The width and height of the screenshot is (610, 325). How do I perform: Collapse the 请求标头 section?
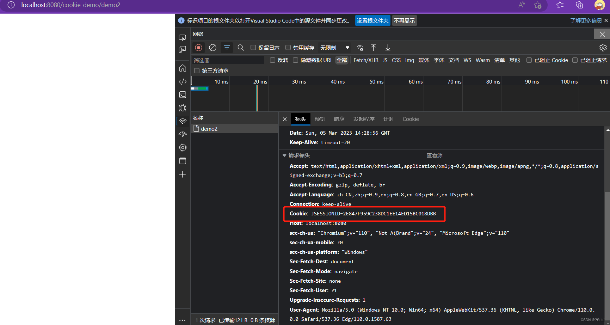point(284,155)
